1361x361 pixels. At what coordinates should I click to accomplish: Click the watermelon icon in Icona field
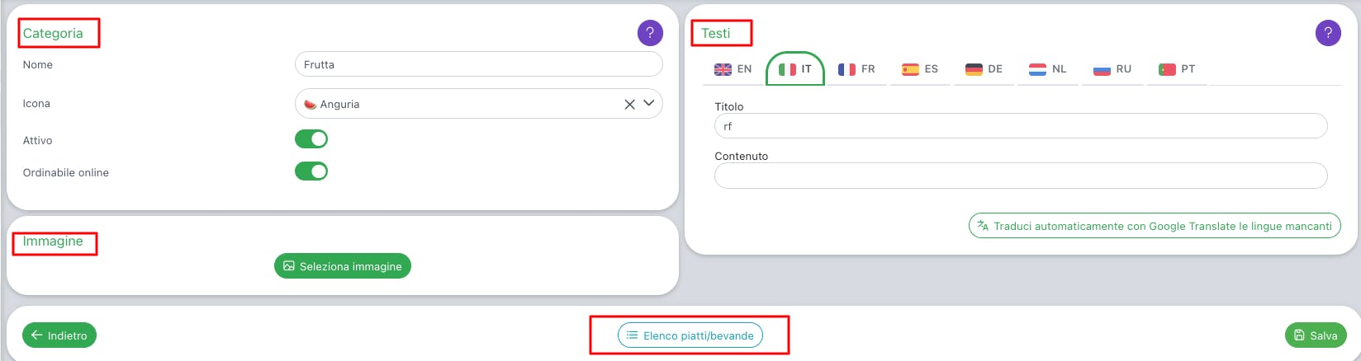point(311,105)
